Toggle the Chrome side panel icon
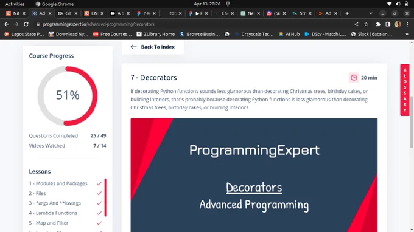The height and width of the screenshot is (232, 414). [388, 24]
